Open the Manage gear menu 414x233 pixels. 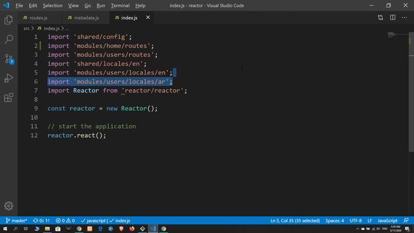(x=8, y=206)
